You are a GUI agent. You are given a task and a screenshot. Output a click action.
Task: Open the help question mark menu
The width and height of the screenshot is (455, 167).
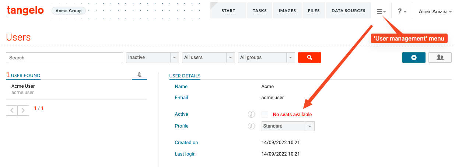[402, 11]
